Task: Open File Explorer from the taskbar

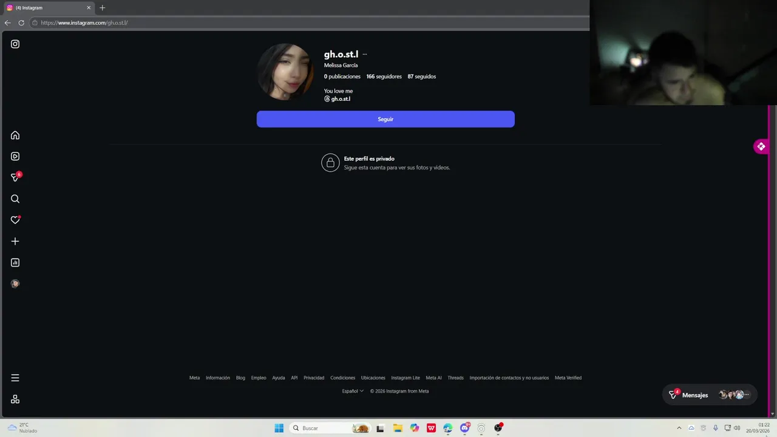Action: click(x=398, y=428)
